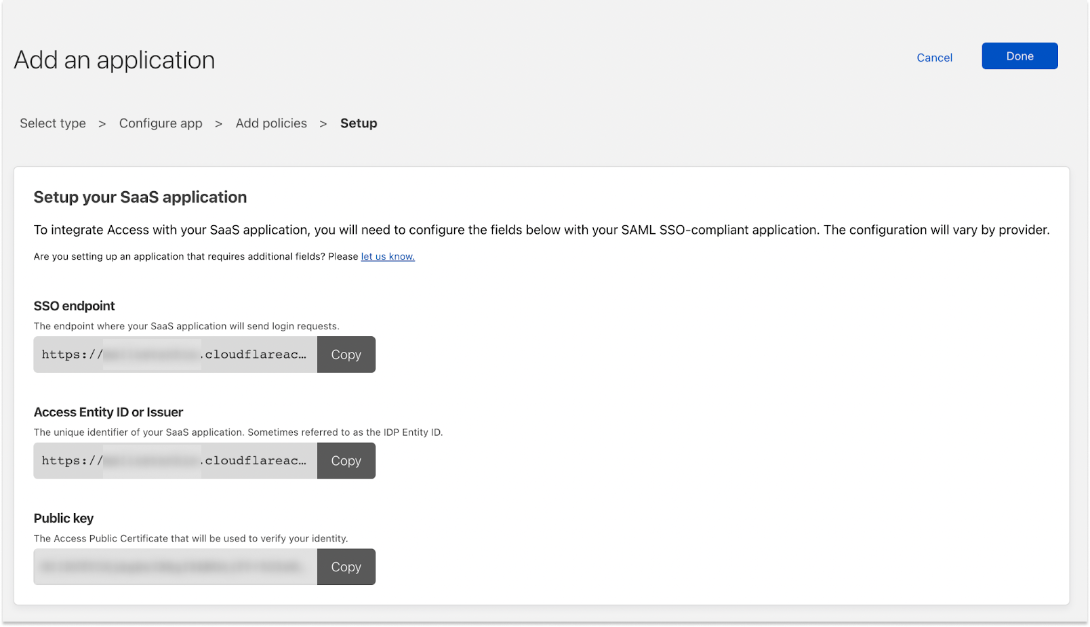Screen dimensions: 1090x627
Task: Click the "Add an application" page title
Action: [114, 60]
